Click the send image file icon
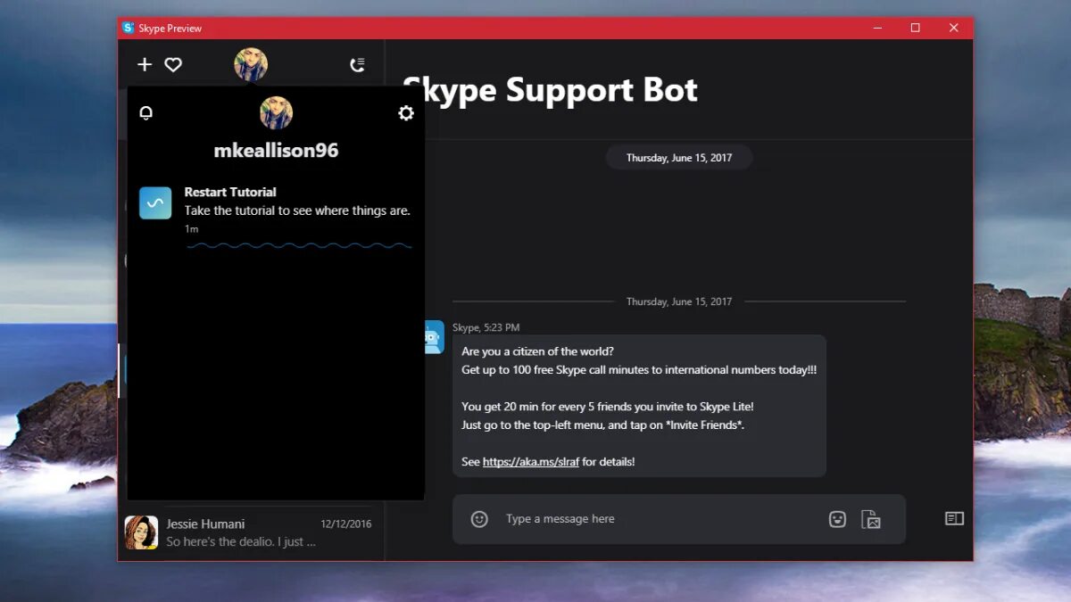The width and height of the screenshot is (1071, 602). tap(871, 519)
